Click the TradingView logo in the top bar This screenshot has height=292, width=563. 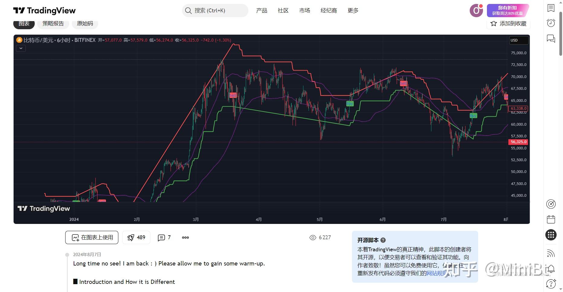click(x=44, y=10)
